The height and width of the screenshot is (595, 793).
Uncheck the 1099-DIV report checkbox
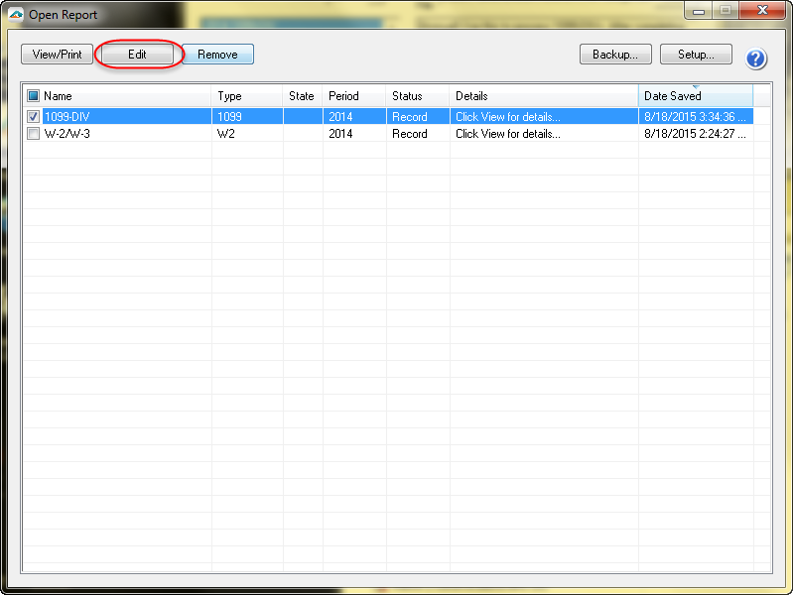pos(33,117)
